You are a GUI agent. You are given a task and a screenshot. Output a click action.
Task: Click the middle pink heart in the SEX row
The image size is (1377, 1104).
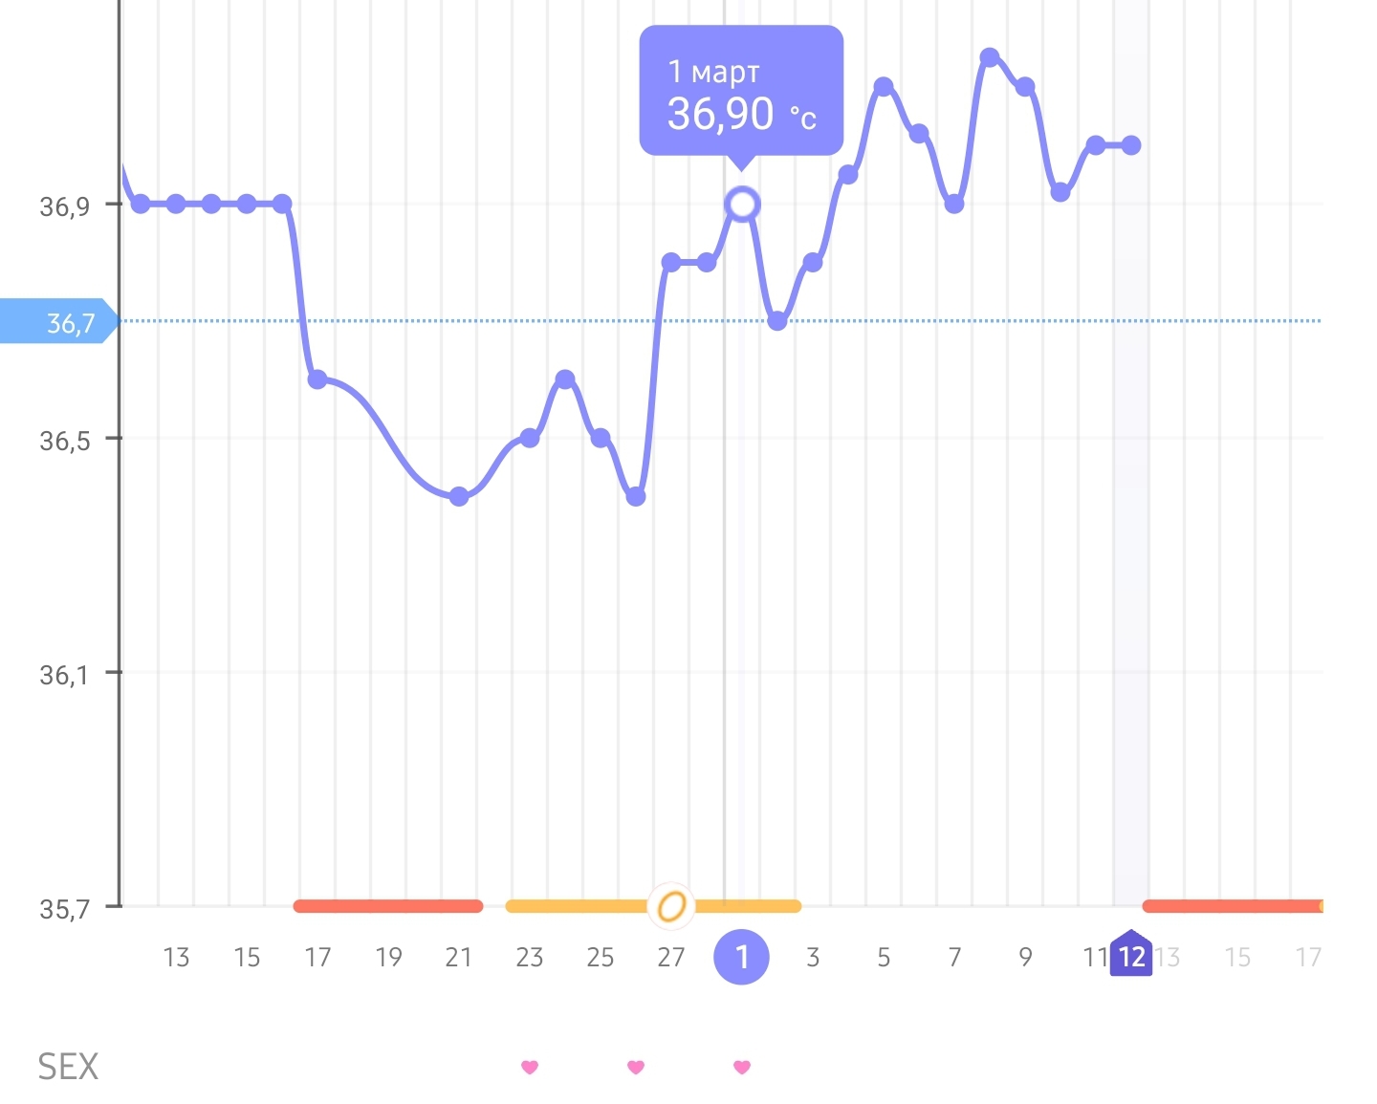tap(636, 1067)
